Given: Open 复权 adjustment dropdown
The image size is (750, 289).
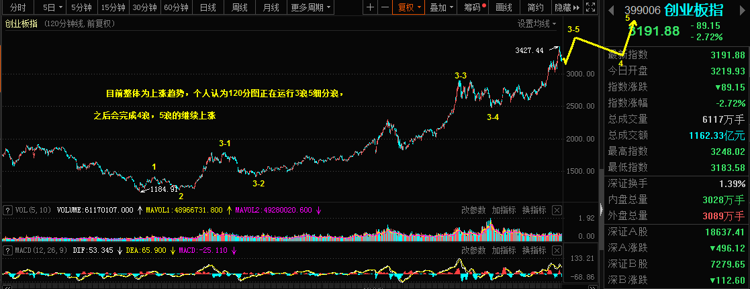Looking at the screenshot, I should click(x=409, y=7).
